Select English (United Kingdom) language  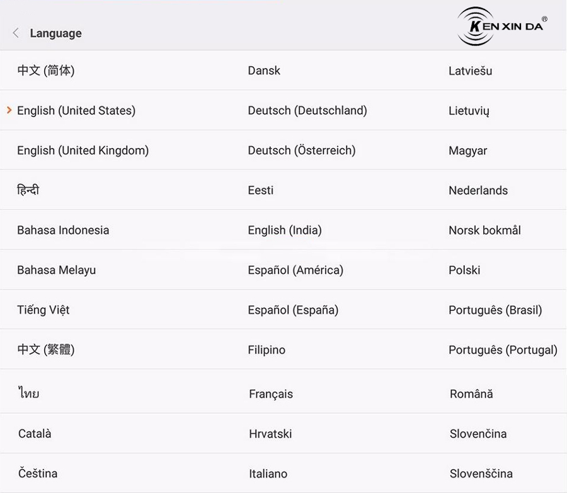(x=83, y=150)
